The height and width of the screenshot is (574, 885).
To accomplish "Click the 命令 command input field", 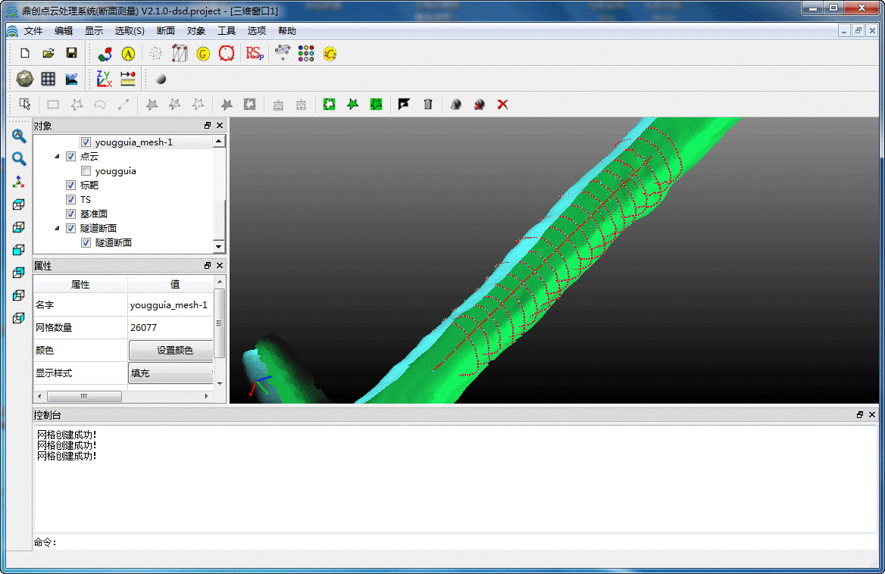I will (455, 542).
